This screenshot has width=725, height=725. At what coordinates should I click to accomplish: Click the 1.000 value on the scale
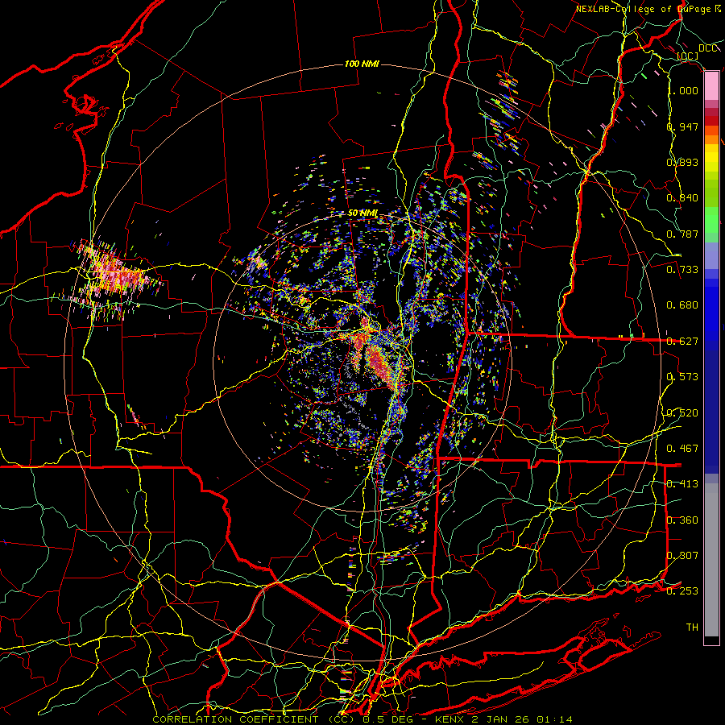(x=684, y=90)
